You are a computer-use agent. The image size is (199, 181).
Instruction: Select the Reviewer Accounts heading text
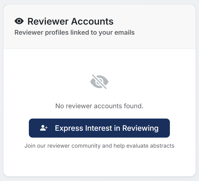pyautogui.click(x=70, y=21)
